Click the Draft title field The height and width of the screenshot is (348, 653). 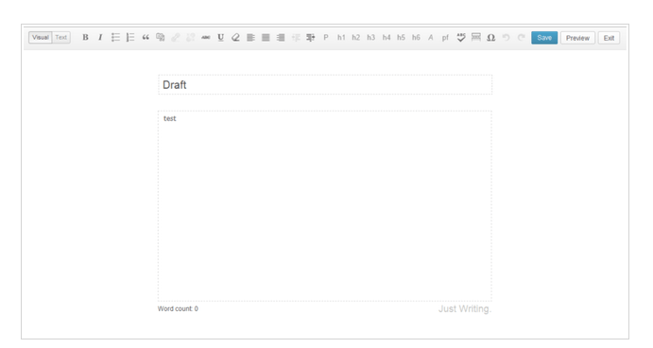click(x=325, y=84)
